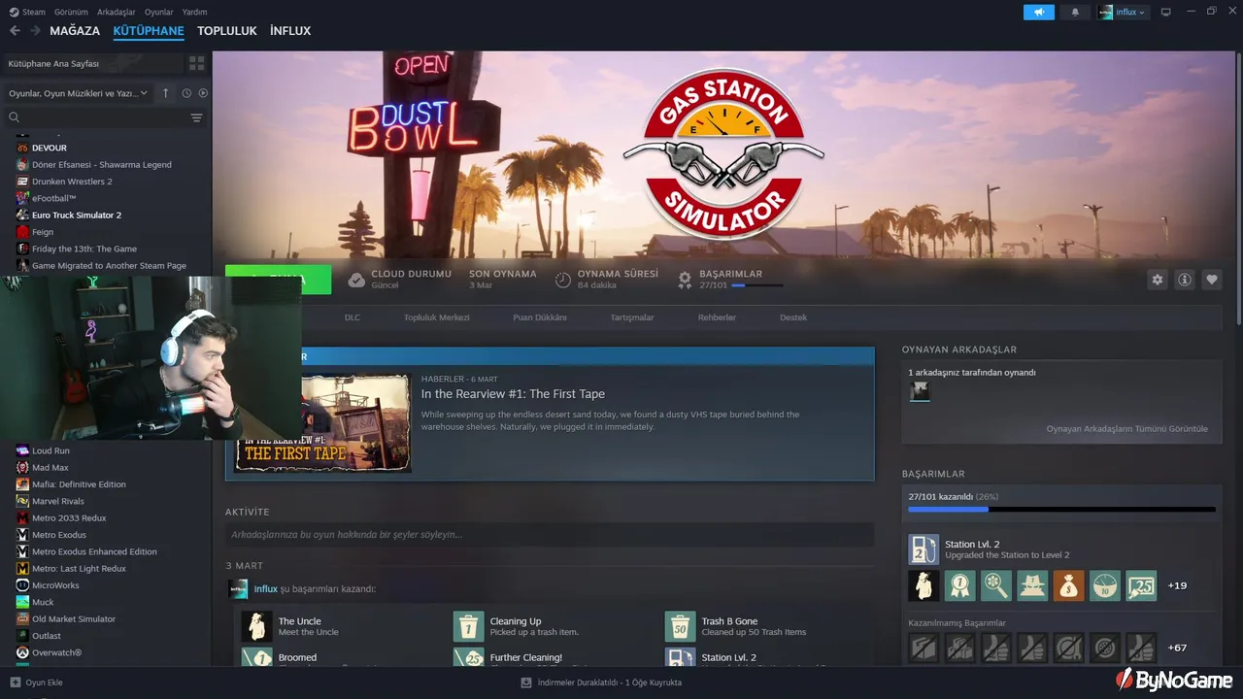Toggle ready-to-play filter icon in sidebar
This screenshot has width=1243, height=699.
(203, 93)
